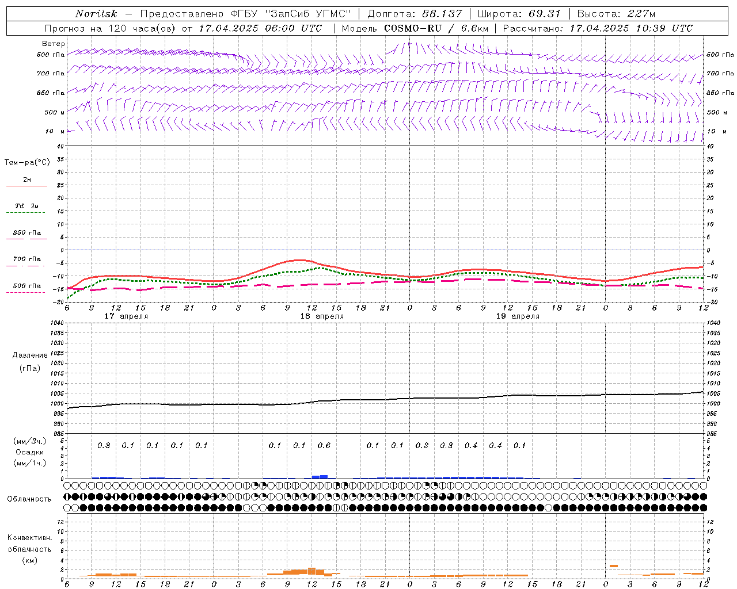Viewport: 737px width, 589px height.
Task: Click the '(мм/1ч.)' hourly precipitation unit label
Action: click(x=30, y=463)
